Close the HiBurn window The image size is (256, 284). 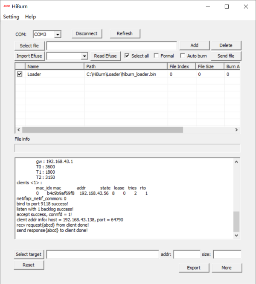coord(246,6)
